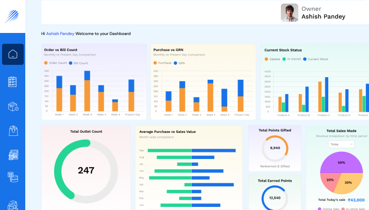Open the bottom analytics sidebar icon
369x210 pixels.
coord(13,205)
